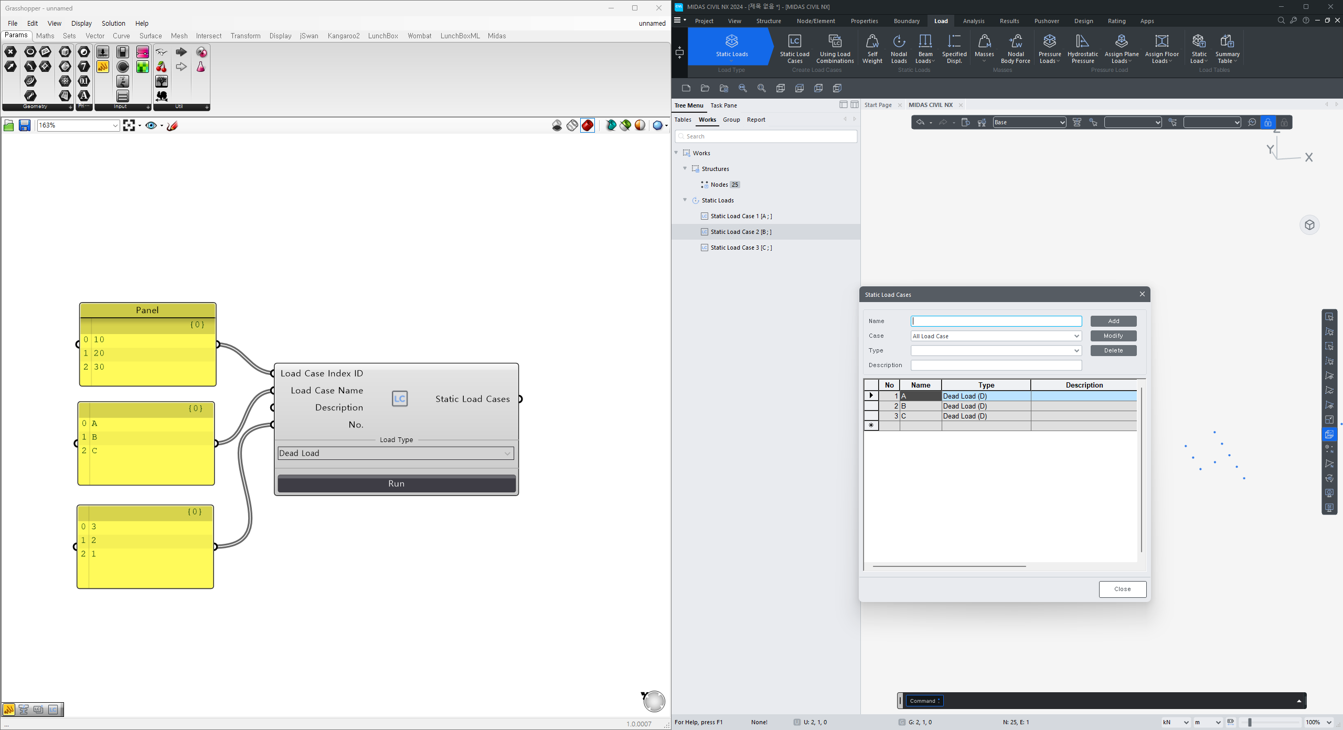The height and width of the screenshot is (730, 1343).
Task: Toggle the blue unlock button in MIDAS toolbar
Action: pyautogui.click(x=1267, y=122)
